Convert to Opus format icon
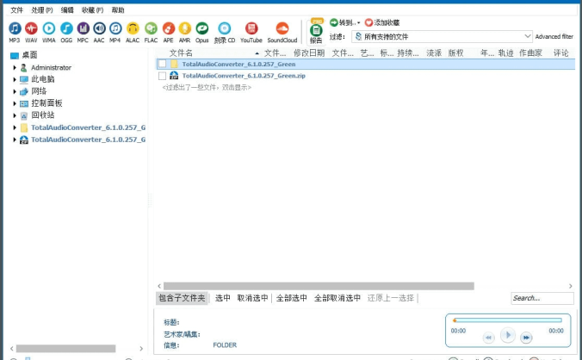The width and height of the screenshot is (582, 360). (202, 28)
